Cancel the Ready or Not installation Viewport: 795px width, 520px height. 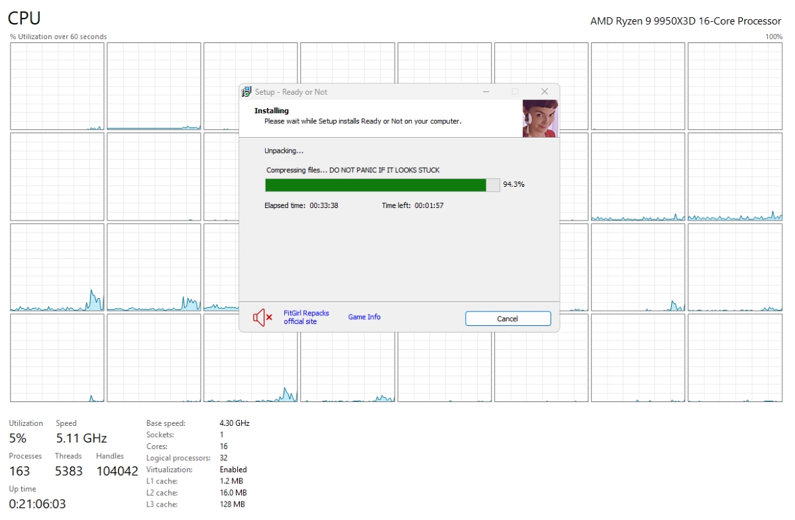point(507,319)
